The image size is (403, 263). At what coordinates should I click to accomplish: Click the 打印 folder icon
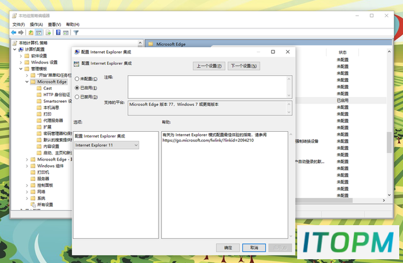pos(39,114)
